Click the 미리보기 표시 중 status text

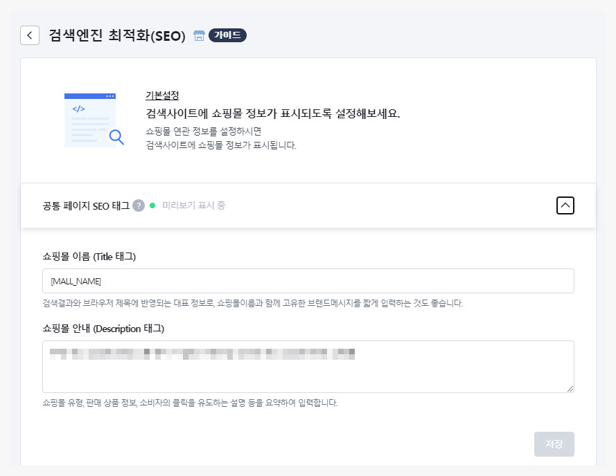point(193,205)
